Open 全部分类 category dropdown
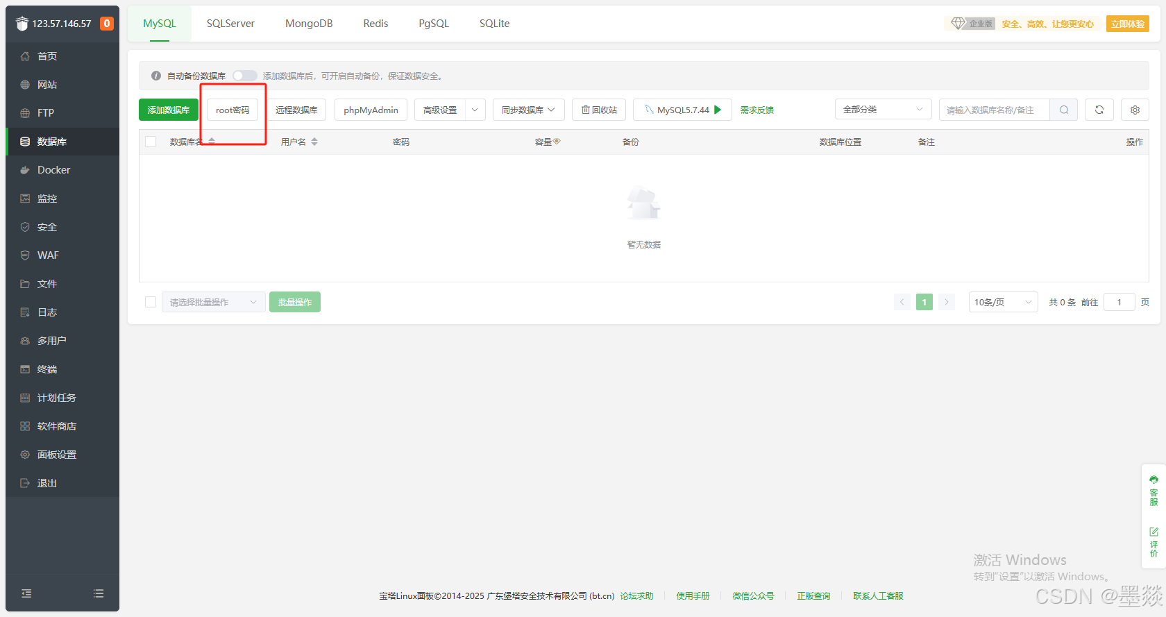The image size is (1166, 617). click(x=883, y=110)
